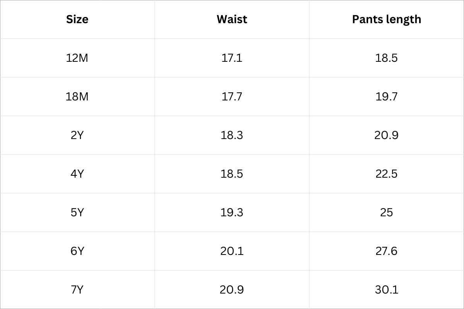Screen dimensions: 464x309
Task: Select the 7Y size cell
Action: (x=77, y=290)
